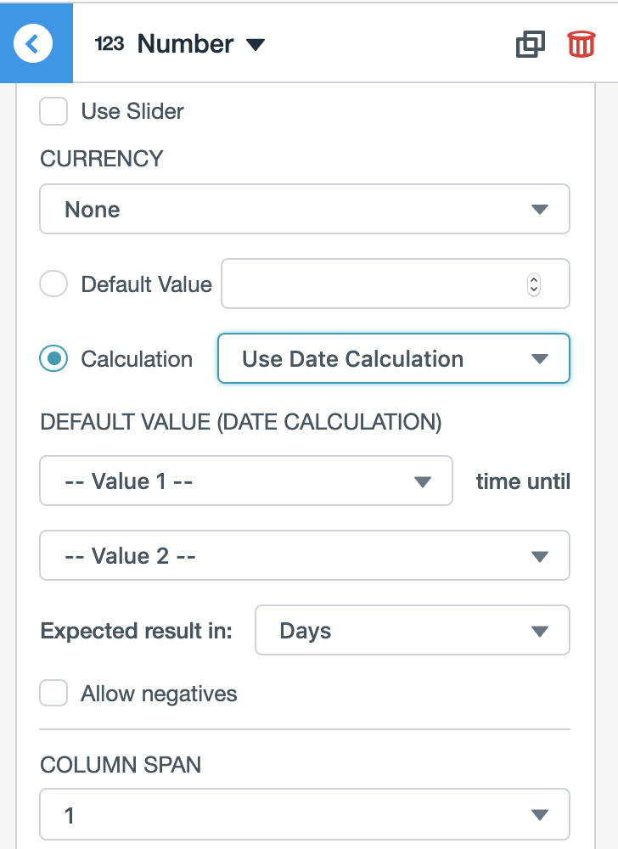
Task: Open the Use Date Calculation dropdown
Action: coord(392,358)
